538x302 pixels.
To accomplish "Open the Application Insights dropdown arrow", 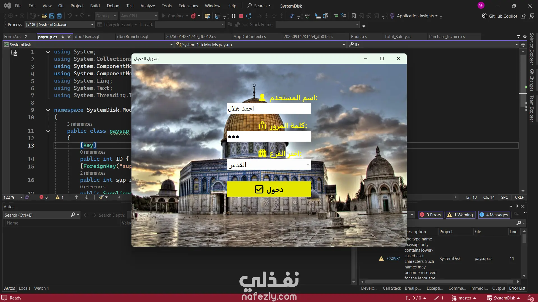I will 437,16.
